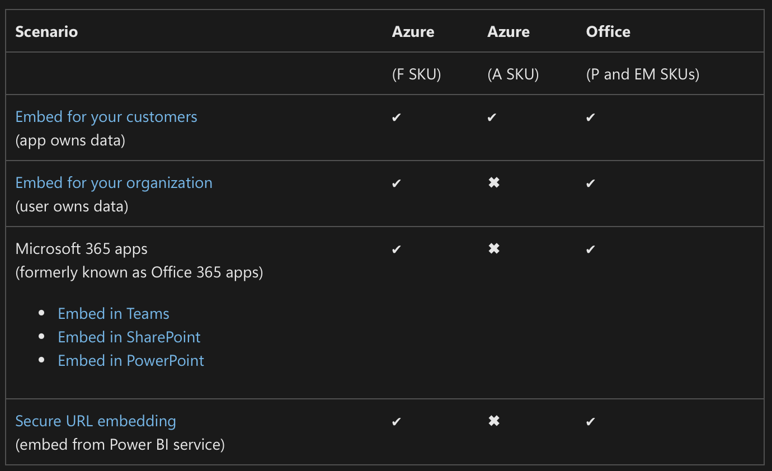Screen dimensions: 772x471
Task: Click the F SKU checkmark in 'Embed for your customers' row
Action: pyautogui.click(x=397, y=117)
